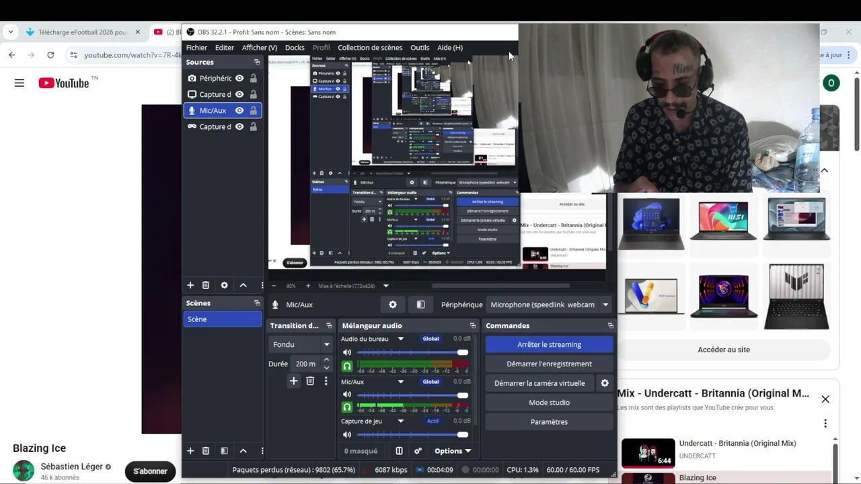Toggle mixer layout icon beside 0 masqué
The width and height of the screenshot is (861, 484).
(x=399, y=451)
